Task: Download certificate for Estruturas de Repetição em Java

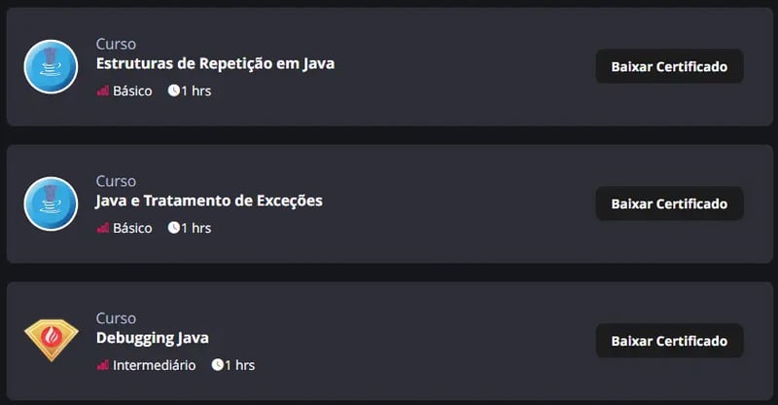Action: [669, 66]
